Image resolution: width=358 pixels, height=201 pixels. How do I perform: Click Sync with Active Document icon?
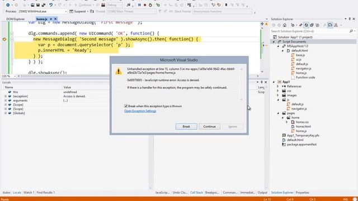click(300, 25)
